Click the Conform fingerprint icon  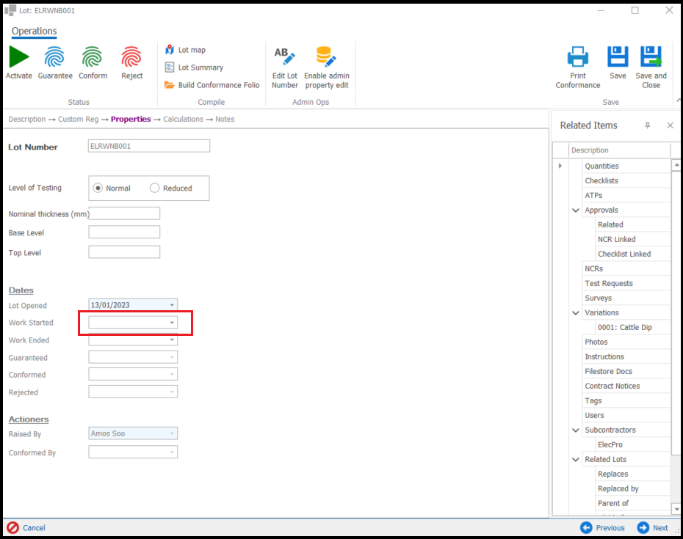pos(92,62)
